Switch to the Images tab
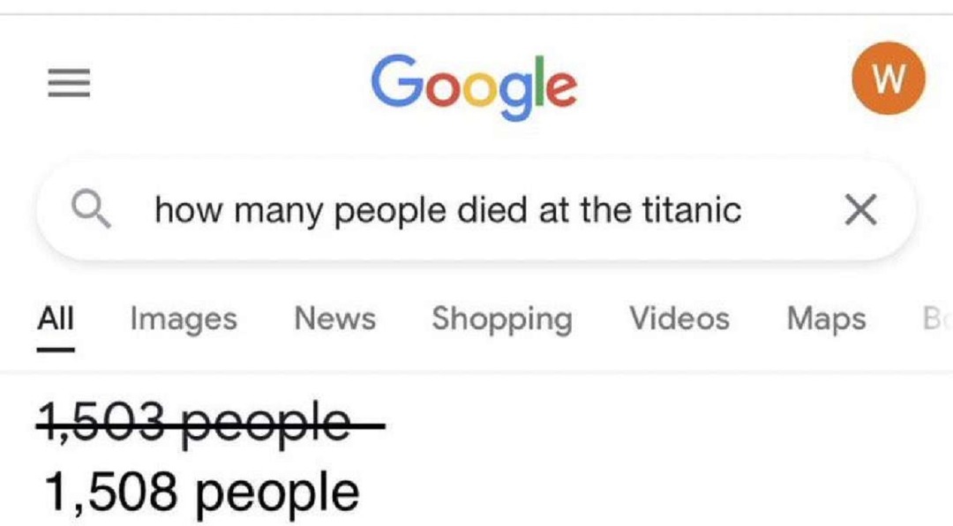This screenshot has width=953, height=526. (x=184, y=318)
